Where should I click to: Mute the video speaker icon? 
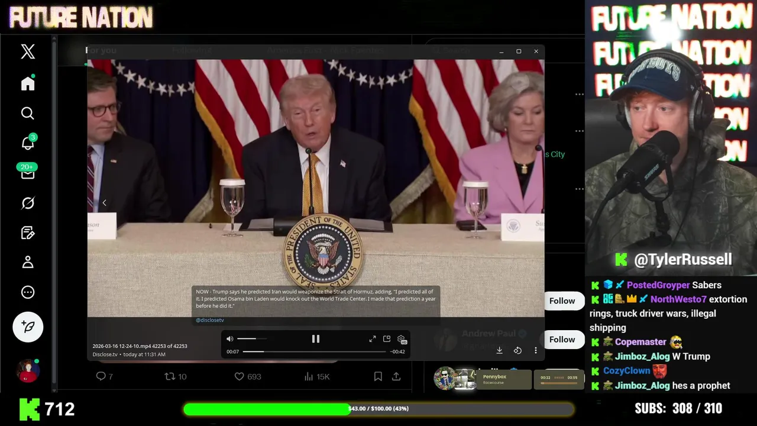point(230,339)
